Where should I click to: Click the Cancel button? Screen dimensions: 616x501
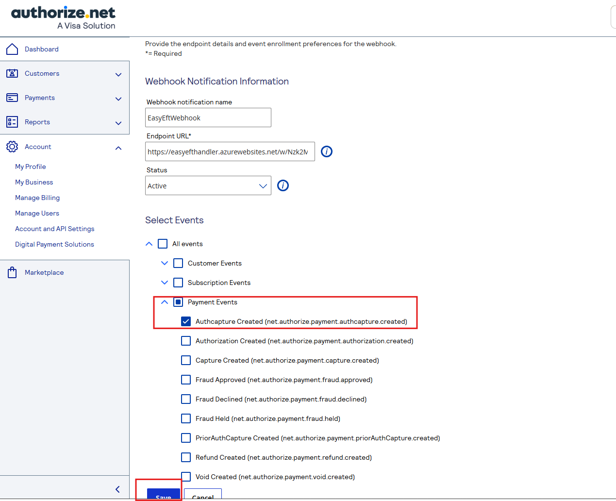click(203, 495)
